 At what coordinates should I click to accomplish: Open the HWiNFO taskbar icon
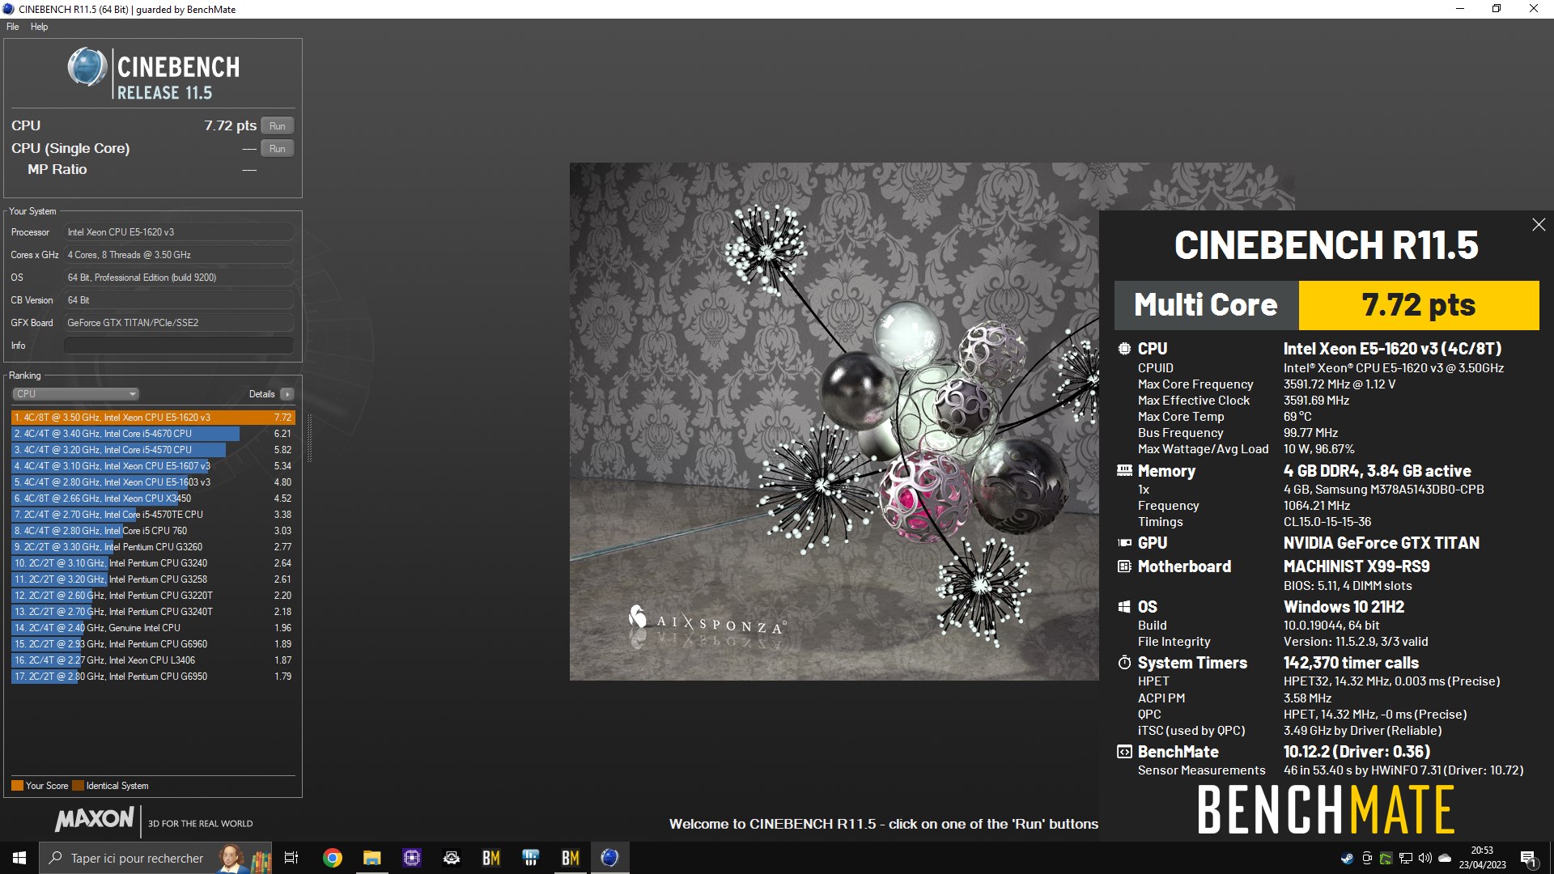click(531, 858)
